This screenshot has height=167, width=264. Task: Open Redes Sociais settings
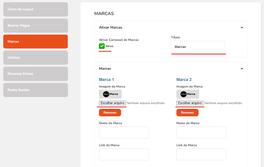[x=35, y=90]
